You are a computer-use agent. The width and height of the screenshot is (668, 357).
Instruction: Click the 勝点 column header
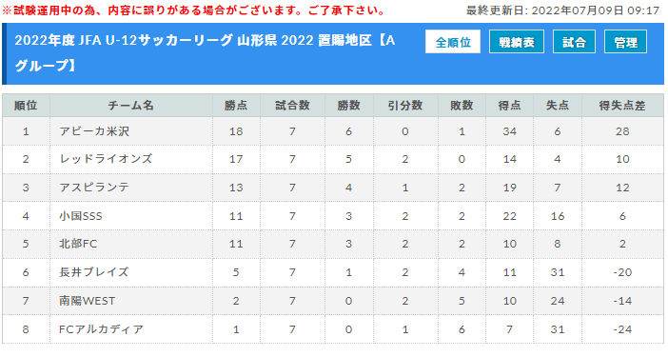point(236,106)
